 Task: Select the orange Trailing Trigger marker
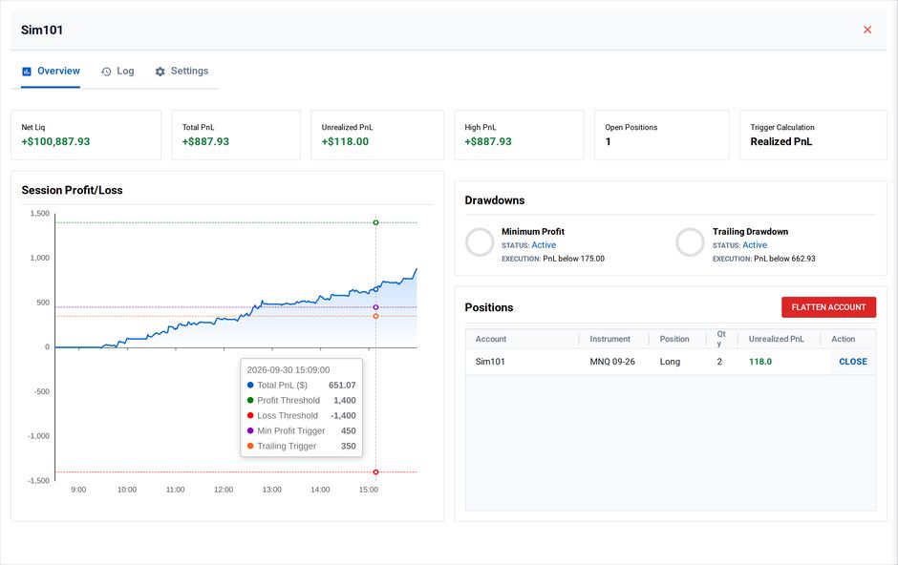click(375, 316)
